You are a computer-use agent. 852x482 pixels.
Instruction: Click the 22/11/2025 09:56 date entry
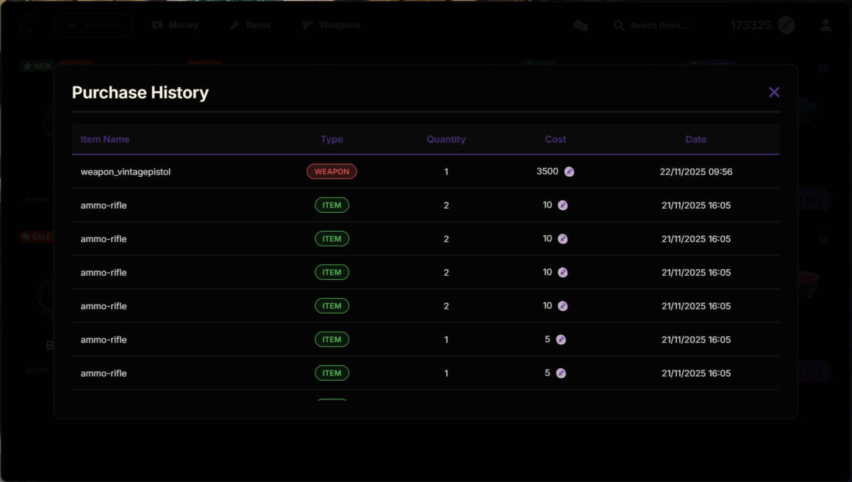(x=696, y=172)
